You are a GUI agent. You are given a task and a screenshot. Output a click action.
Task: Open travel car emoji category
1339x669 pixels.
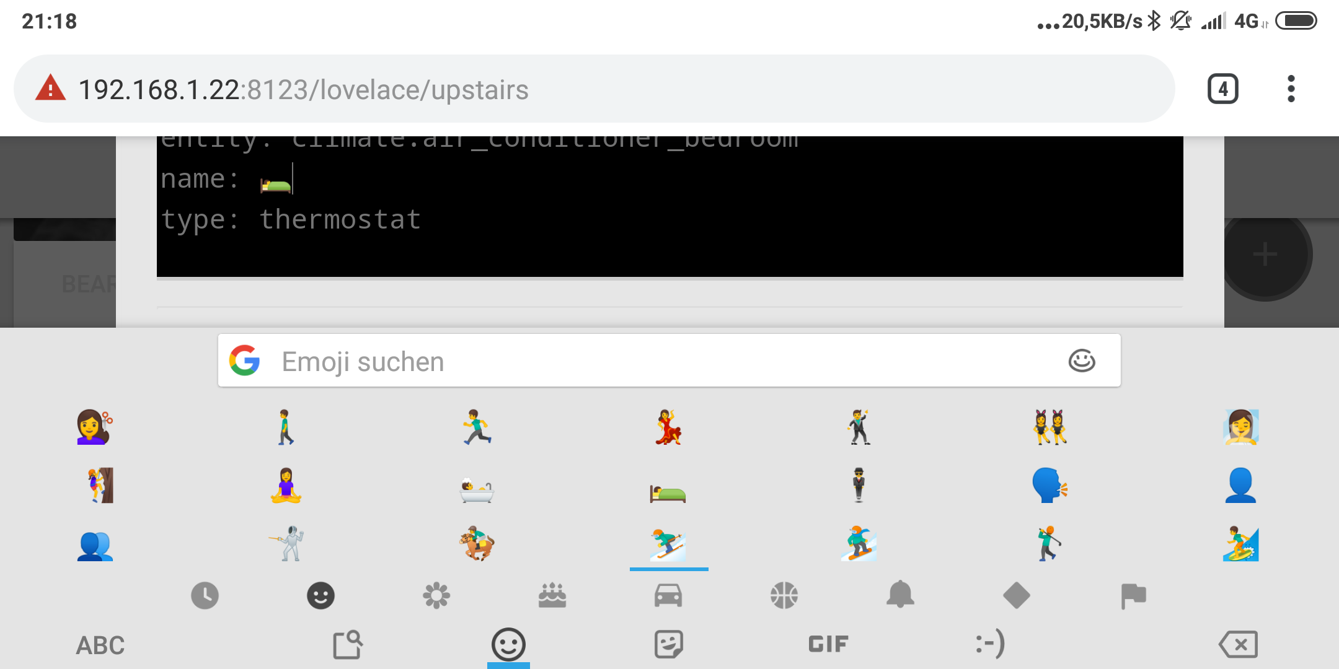click(x=668, y=596)
